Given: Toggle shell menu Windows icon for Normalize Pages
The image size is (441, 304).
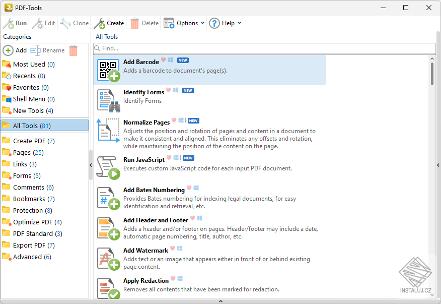Looking at the screenshot, I should 181,120.
